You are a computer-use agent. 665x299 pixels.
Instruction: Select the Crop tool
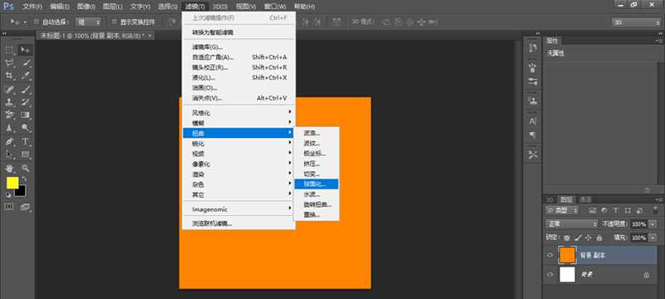[9, 76]
